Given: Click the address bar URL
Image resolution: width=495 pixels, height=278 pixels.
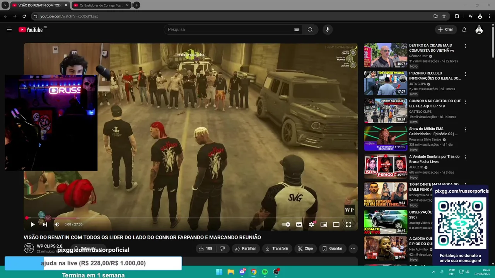Looking at the screenshot, I should point(70,16).
